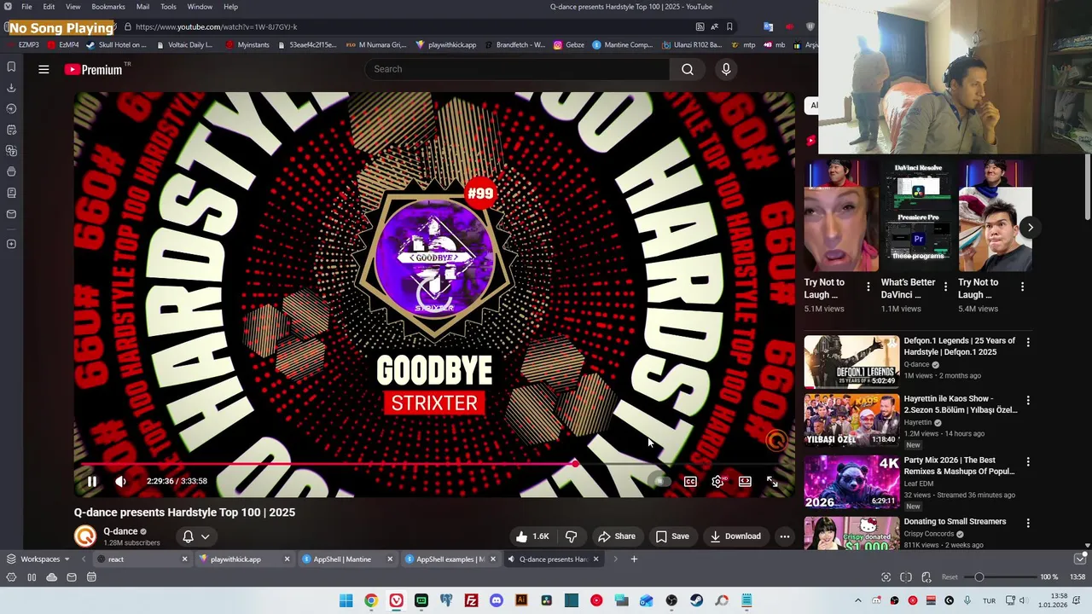Open options for the Party Mix 2026 video
The image size is (1092, 614).
point(1028,461)
